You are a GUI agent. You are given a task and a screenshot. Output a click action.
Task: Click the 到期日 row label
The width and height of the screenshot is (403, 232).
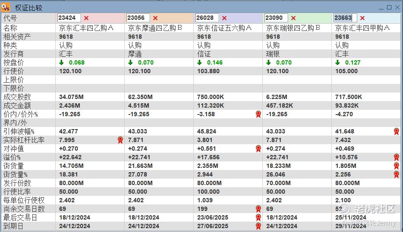point(13,226)
